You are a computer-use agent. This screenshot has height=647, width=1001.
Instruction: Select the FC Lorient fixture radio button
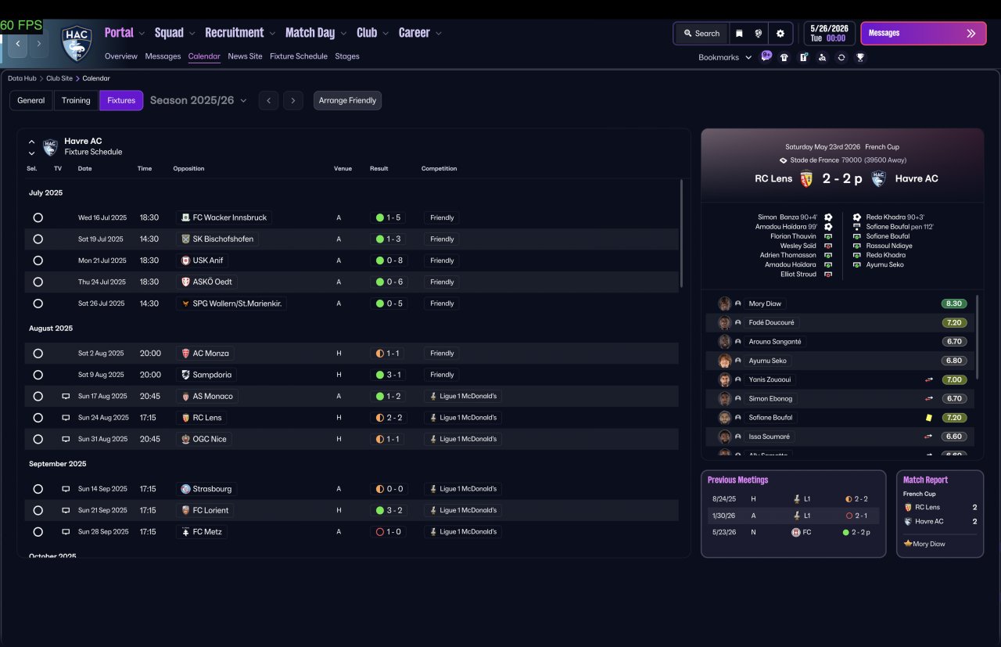click(38, 510)
